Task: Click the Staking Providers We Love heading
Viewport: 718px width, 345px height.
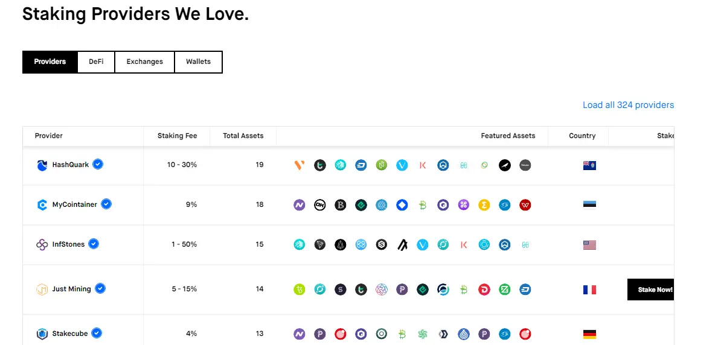Action: [x=135, y=14]
